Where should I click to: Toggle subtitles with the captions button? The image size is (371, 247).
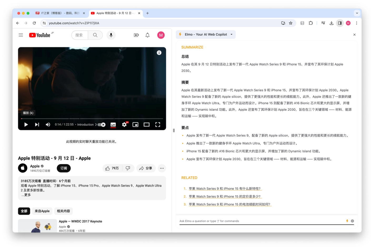[113, 125]
